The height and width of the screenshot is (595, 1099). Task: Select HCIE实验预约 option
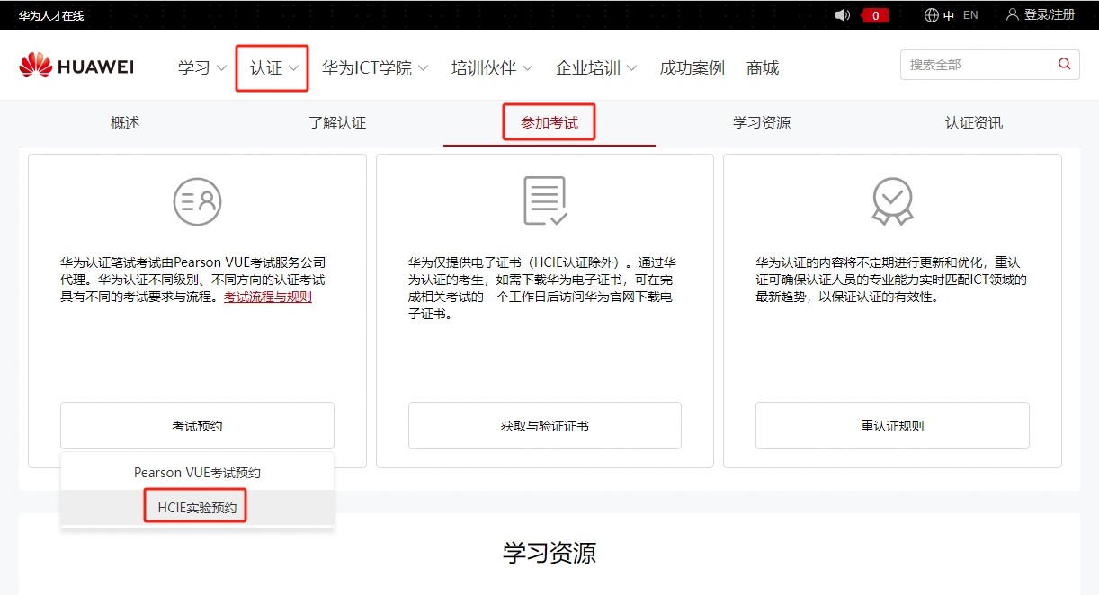pos(197,508)
